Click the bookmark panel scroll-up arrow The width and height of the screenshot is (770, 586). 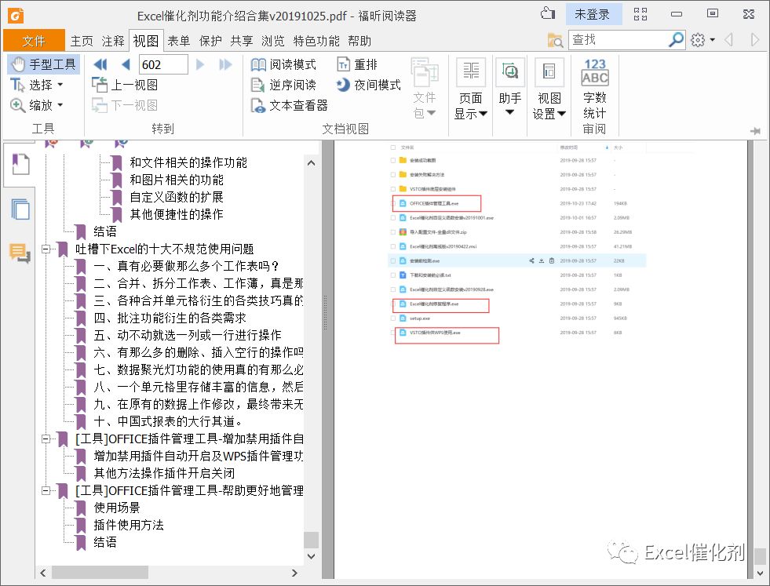pos(311,163)
